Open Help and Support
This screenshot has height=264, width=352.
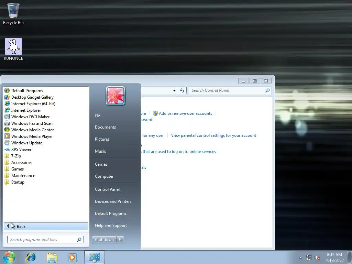[x=111, y=225]
